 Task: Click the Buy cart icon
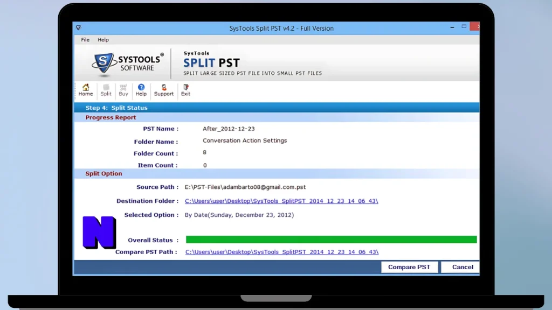pyautogui.click(x=123, y=90)
